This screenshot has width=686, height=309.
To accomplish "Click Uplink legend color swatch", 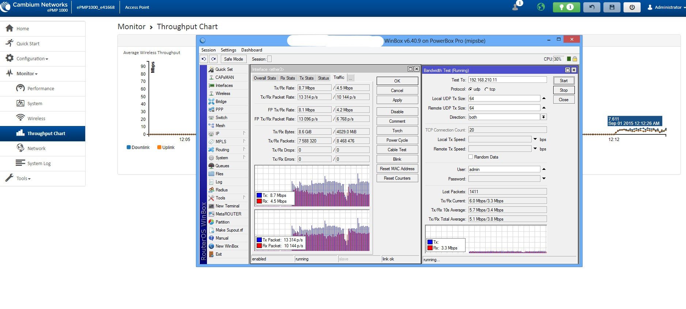I will [159, 147].
